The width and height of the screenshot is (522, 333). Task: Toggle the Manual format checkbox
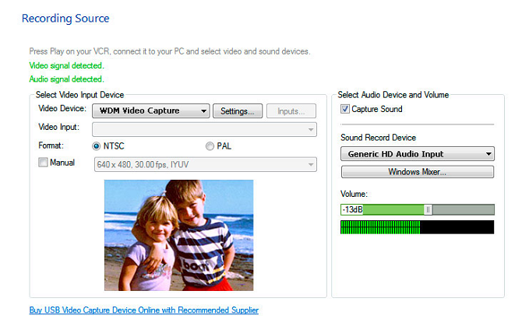pyautogui.click(x=43, y=163)
